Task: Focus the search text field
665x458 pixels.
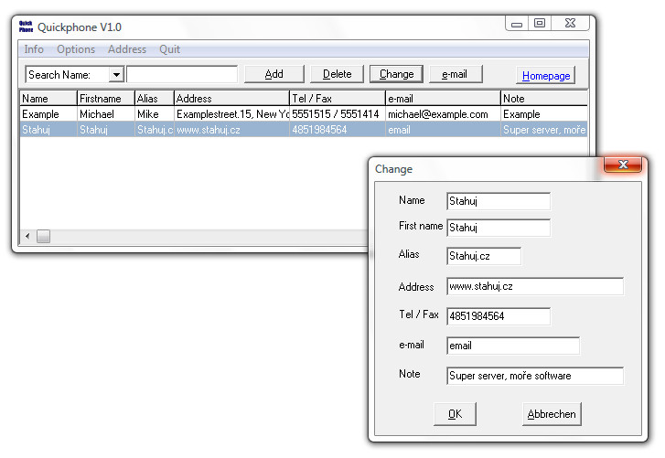Action: [x=182, y=74]
